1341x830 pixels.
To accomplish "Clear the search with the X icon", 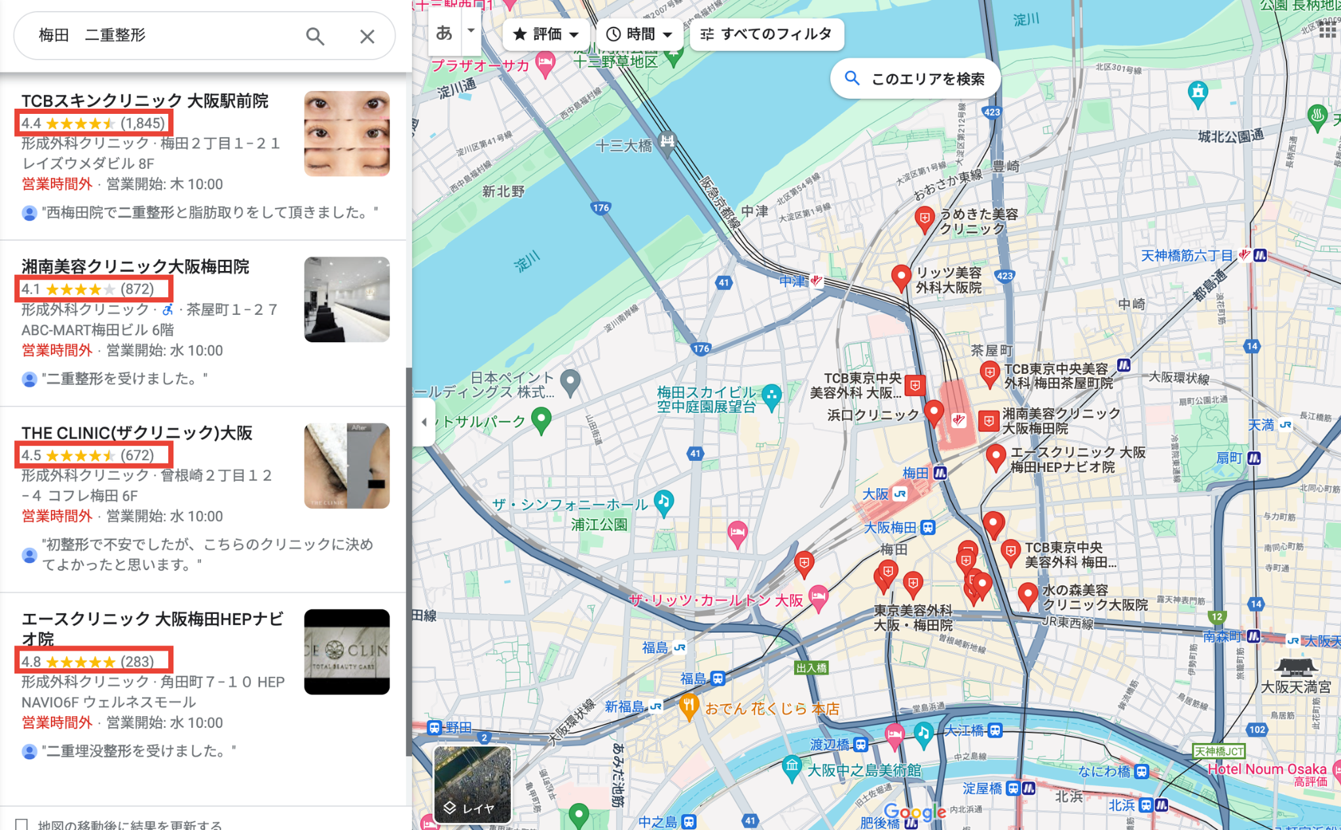I will [367, 36].
